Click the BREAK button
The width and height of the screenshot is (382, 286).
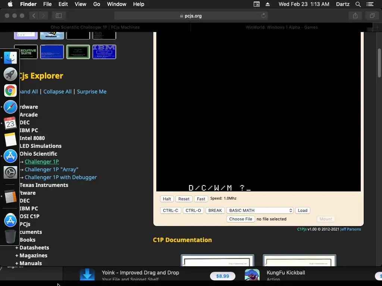(215, 210)
